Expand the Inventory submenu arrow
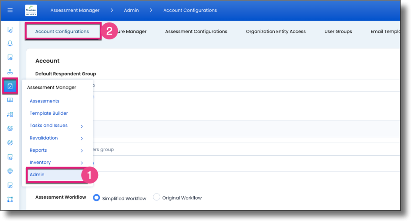Screen dimensions: 412x222 click(82, 163)
